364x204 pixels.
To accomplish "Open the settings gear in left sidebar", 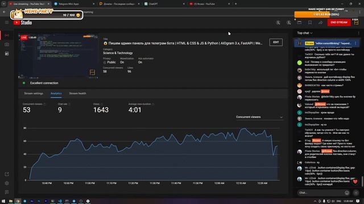I will (7, 183).
